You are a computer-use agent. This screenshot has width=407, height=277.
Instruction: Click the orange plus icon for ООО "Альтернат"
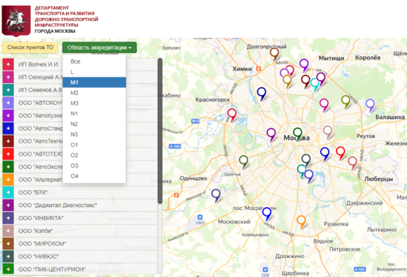(8, 179)
